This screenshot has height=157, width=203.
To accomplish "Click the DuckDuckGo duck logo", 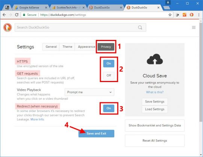I will (8, 27).
